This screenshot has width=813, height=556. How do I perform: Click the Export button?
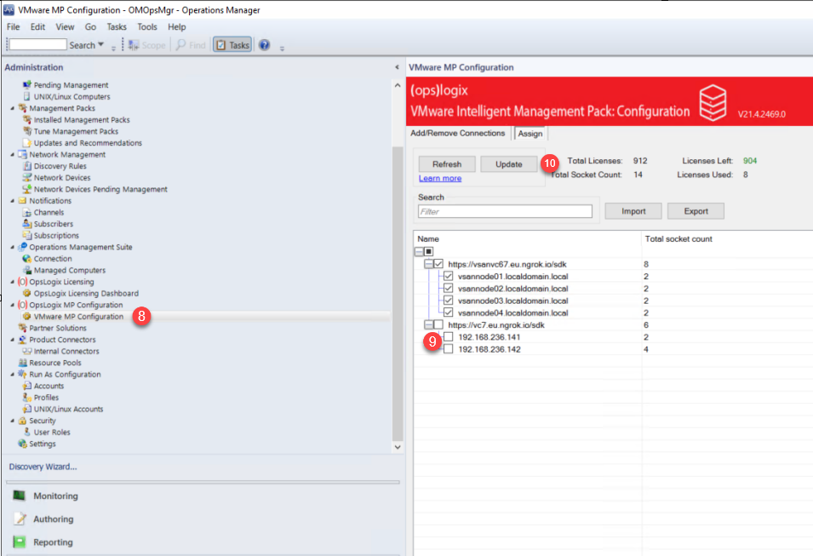click(x=696, y=211)
